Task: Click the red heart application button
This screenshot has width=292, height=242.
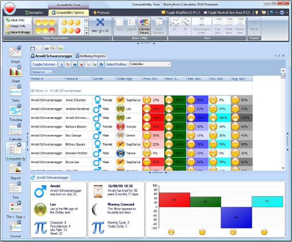Action: (10, 9)
